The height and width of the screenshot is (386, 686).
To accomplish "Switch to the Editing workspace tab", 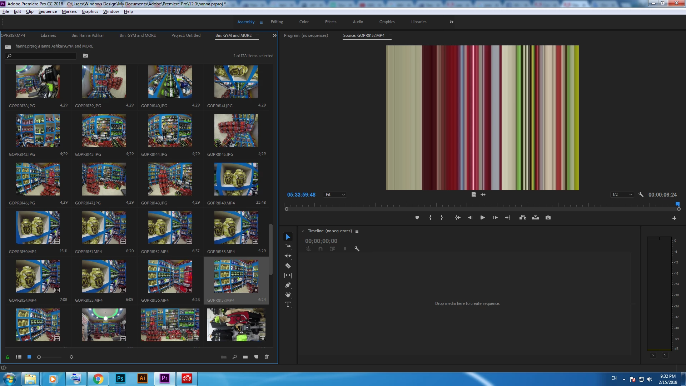I will click(x=277, y=22).
